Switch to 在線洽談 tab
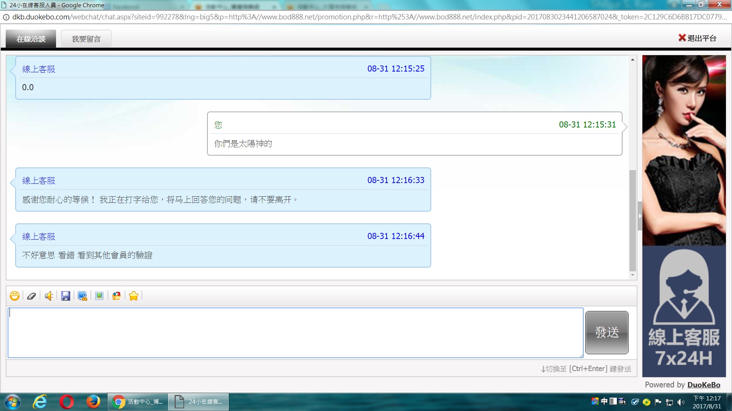This screenshot has height=411, width=732. tap(31, 39)
